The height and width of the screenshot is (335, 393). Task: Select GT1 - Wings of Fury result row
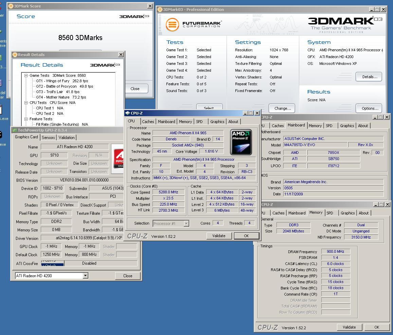pos(62,81)
